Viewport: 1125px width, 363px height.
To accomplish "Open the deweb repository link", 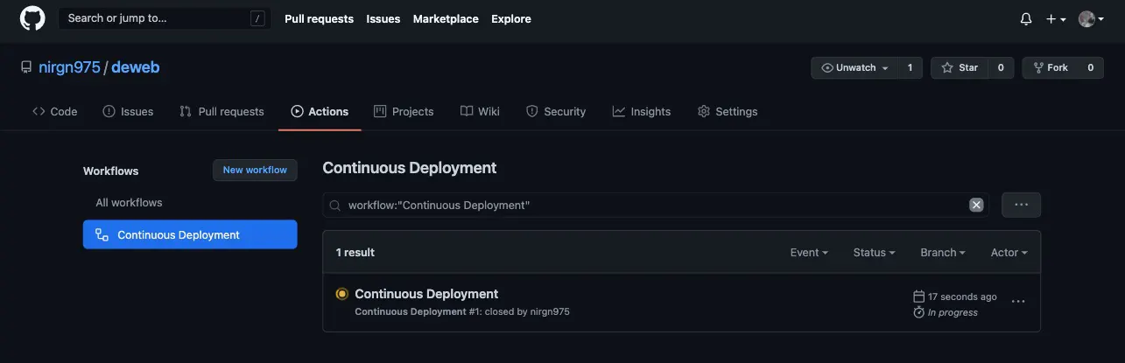I will pos(136,67).
